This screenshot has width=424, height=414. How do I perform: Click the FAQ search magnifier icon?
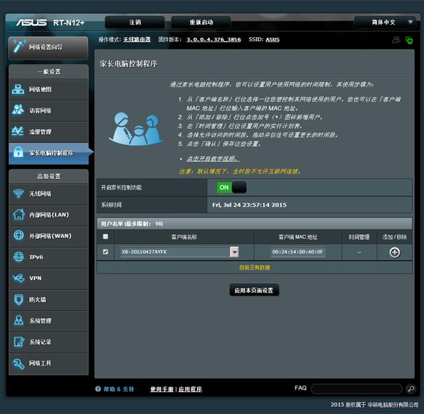(x=411, y=389)
